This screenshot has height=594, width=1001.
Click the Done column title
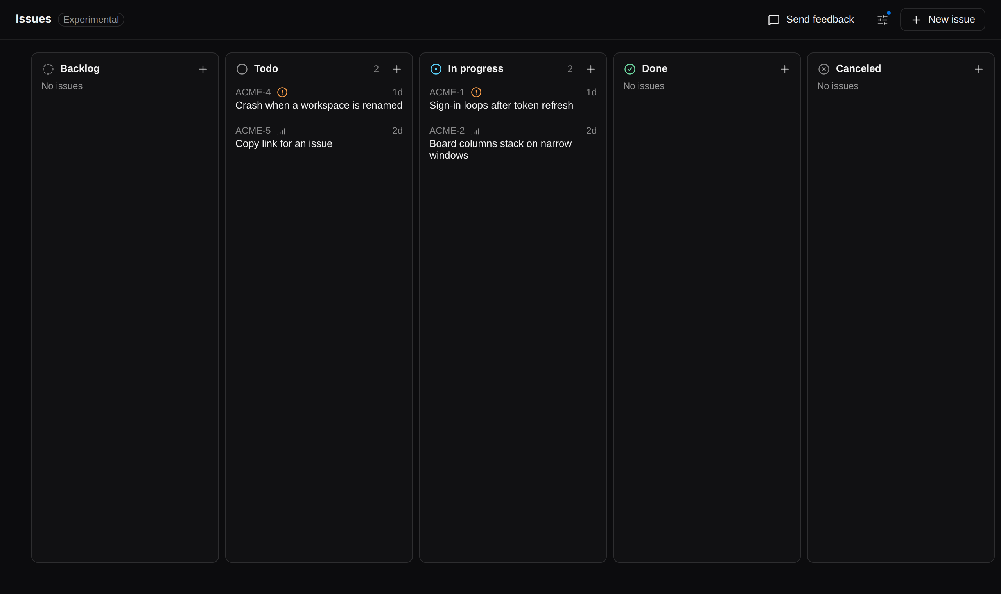pos(655,69)
